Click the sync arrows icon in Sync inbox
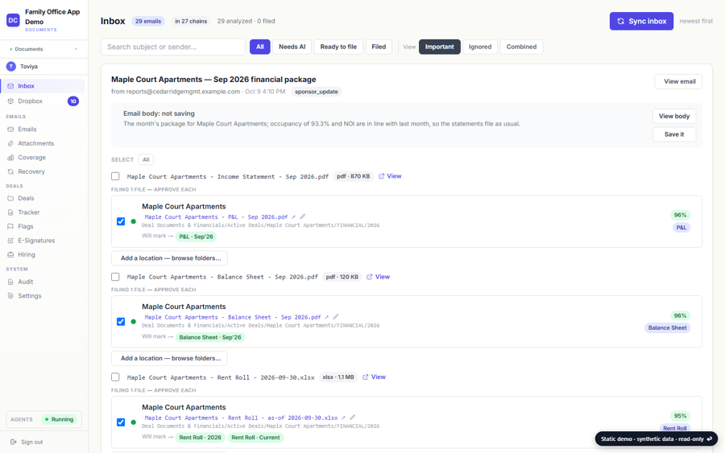 (x=620, y=21)
